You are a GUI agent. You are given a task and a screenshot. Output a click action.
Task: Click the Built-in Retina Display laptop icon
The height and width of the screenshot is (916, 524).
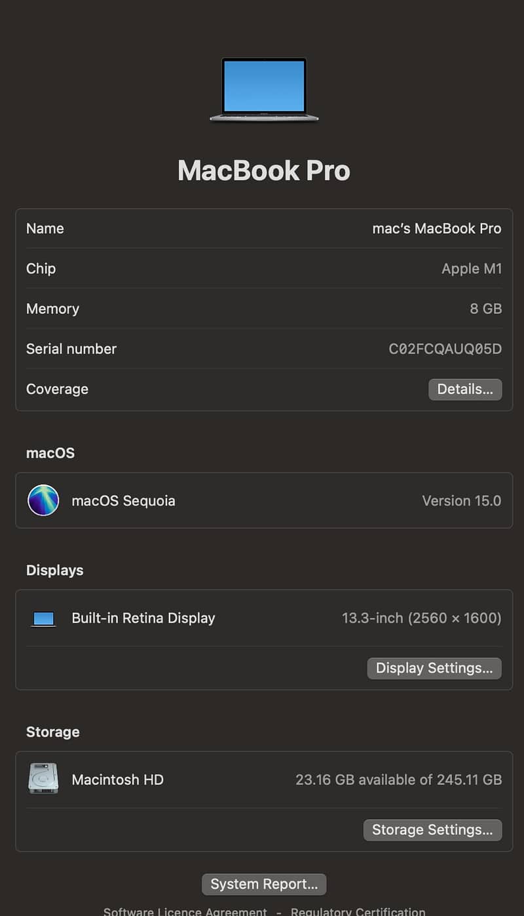point(43,618)
